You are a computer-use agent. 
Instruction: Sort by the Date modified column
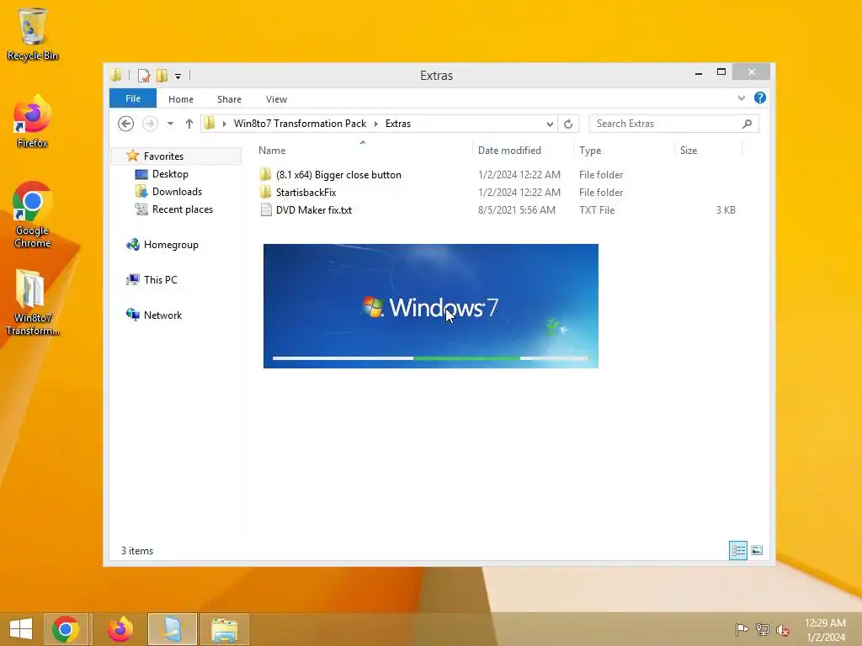pos(509,150)
